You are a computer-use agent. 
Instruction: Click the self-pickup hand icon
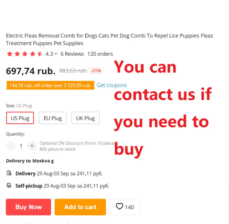point(9,185)
